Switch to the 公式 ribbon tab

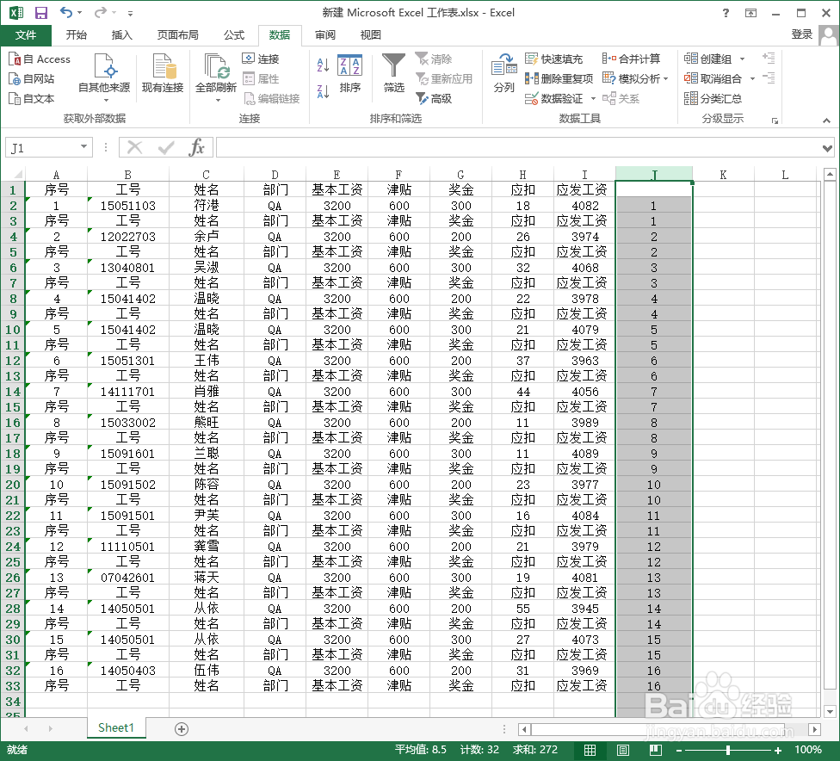click(x=234, y=35)
